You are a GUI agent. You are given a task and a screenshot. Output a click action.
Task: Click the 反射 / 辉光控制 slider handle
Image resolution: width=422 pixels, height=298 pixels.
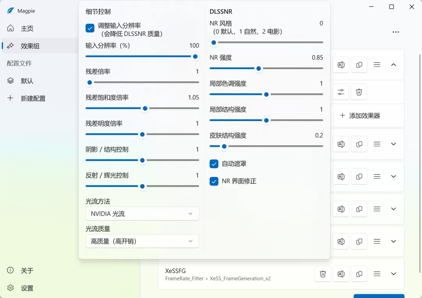pyautogui.click(x=142, y=186)
